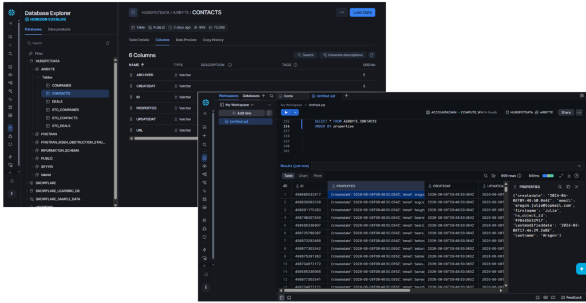The height and width of the screenshot is (303, 586).
Task: Run the query with the blue play button
Action: [x=286, y=112]
